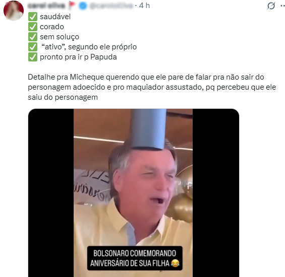The width and height of the screenshot is (285, 277).
Task: Open the "4 h" post timestamp
Action: [x=144, y=6]
